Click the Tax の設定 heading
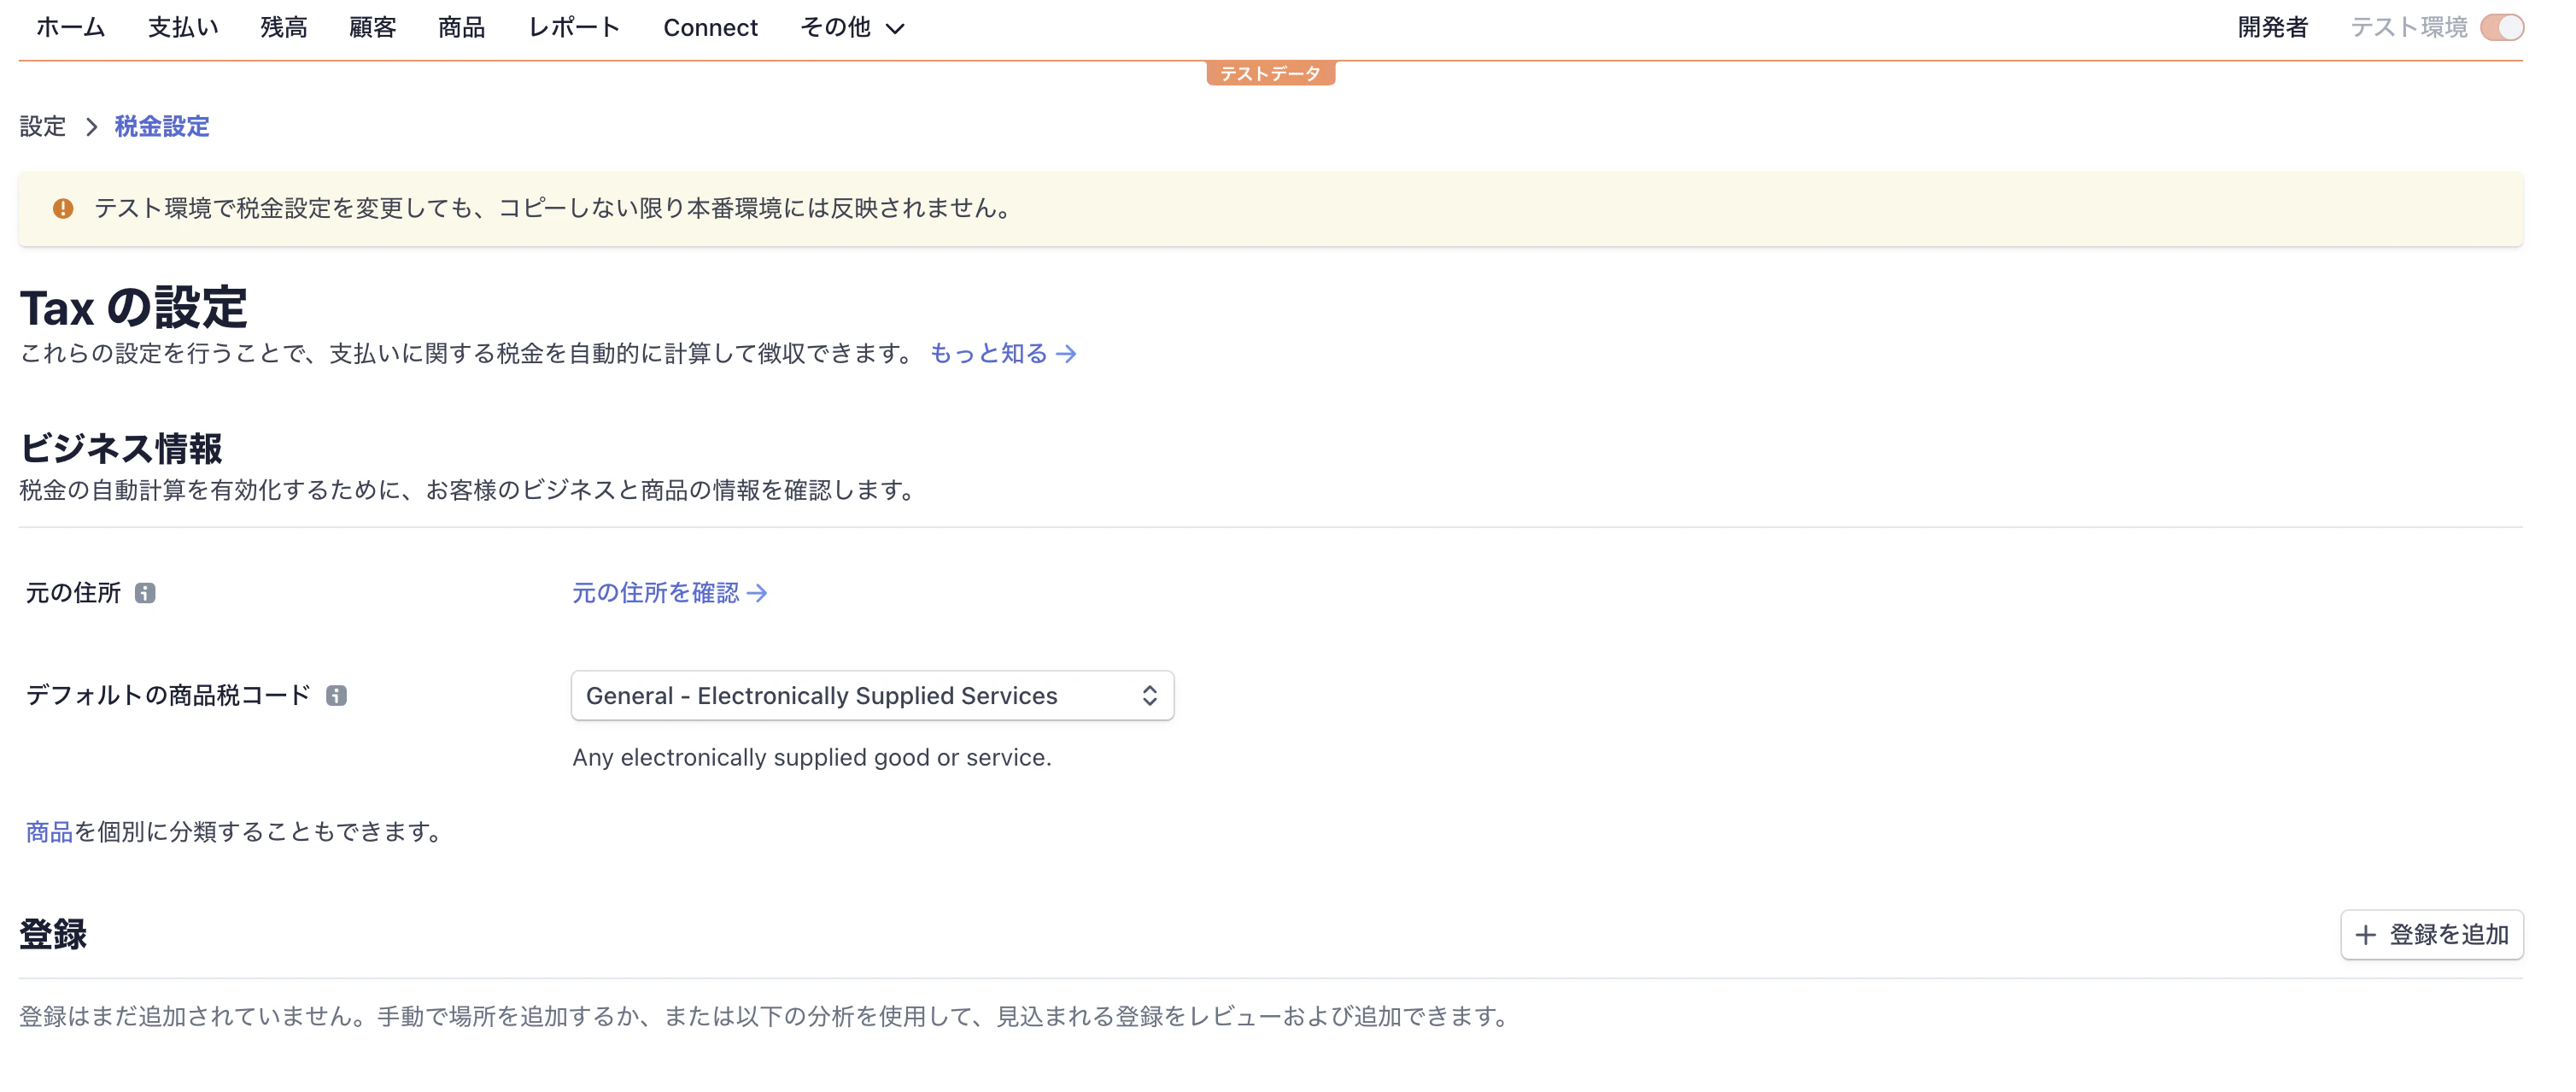The height and width of the screenshot is (1092, 2576). [x=133, y=307]
